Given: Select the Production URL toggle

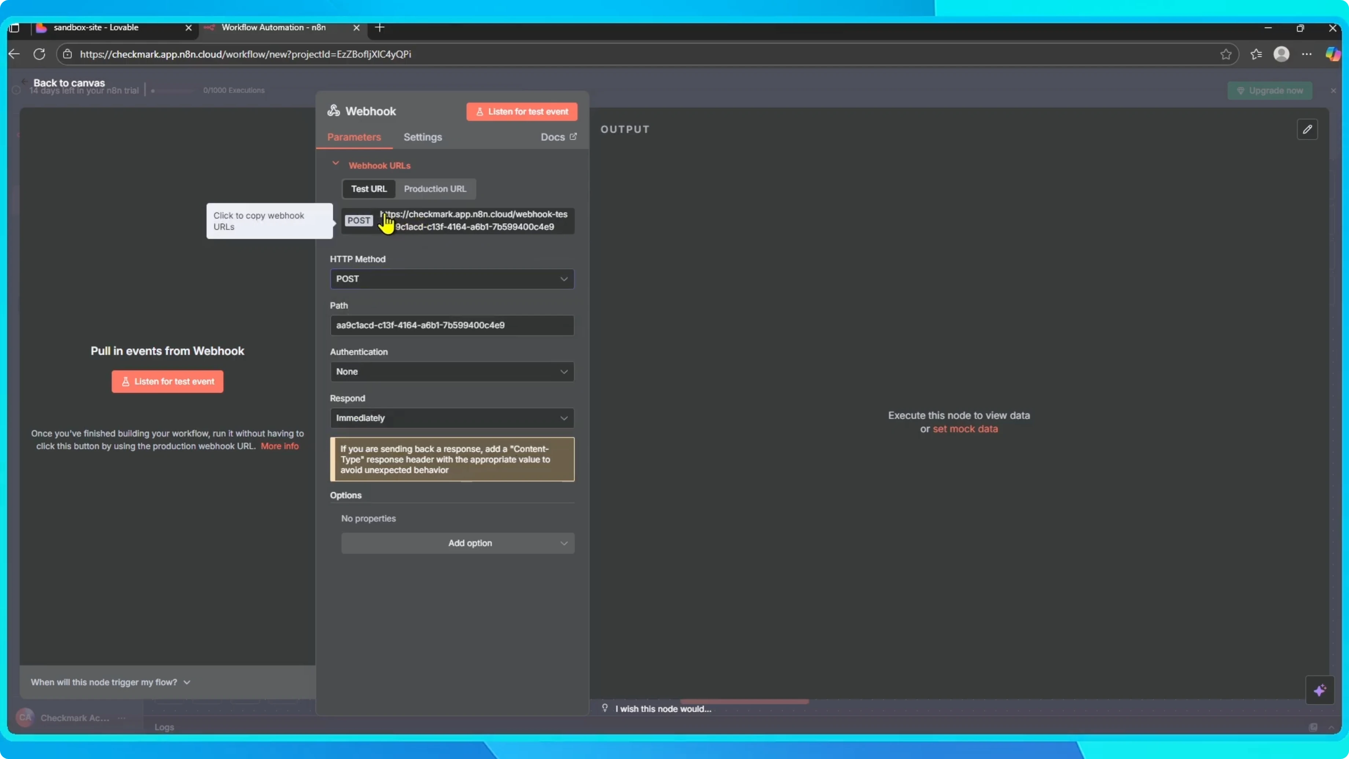Looking at the screenshot, I should click(435, 188).
